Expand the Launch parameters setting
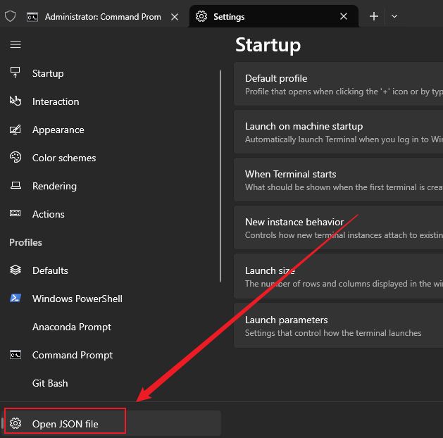 click(339, 325)
